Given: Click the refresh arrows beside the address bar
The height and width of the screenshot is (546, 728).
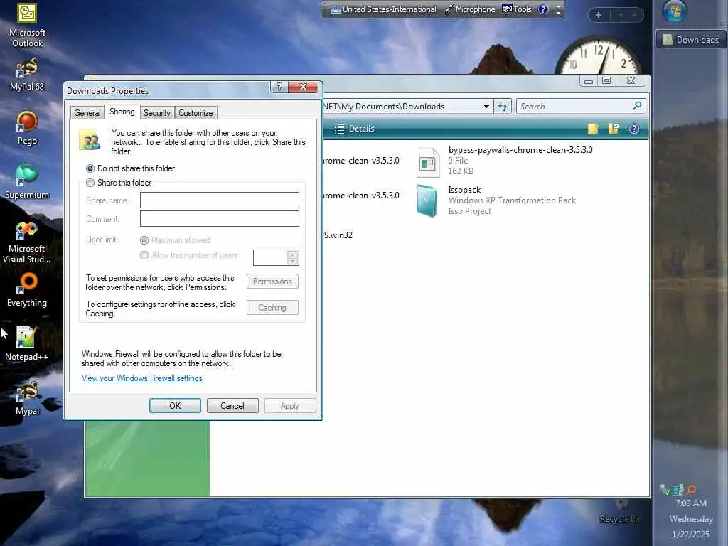Looking at the screenshot, I should [503, 107].
